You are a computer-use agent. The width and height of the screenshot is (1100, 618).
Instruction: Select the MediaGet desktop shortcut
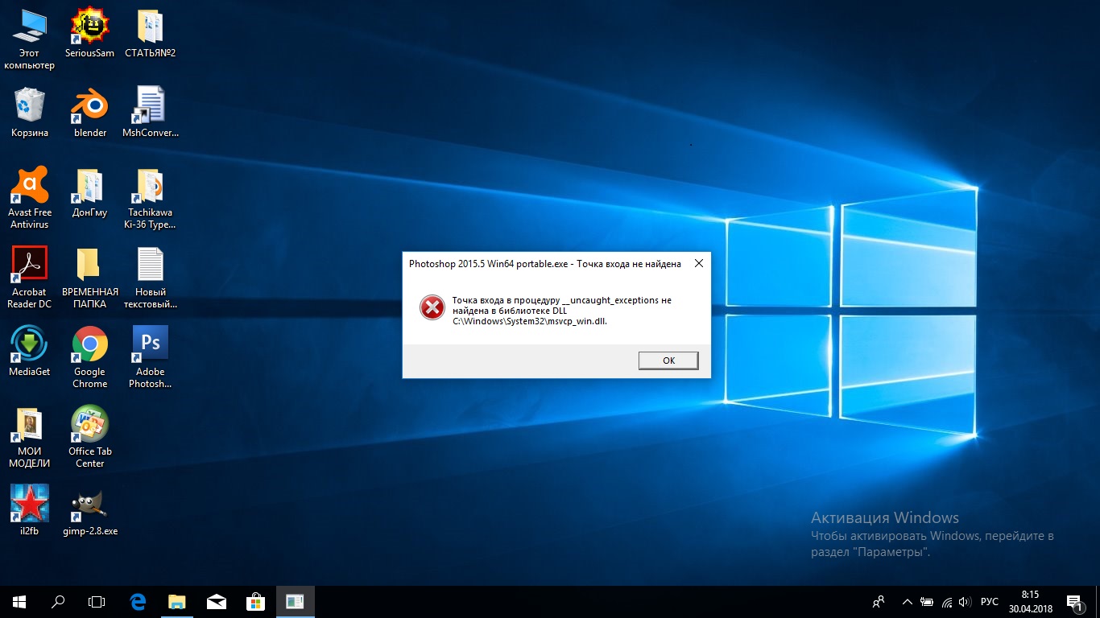[x=29, y=352]
